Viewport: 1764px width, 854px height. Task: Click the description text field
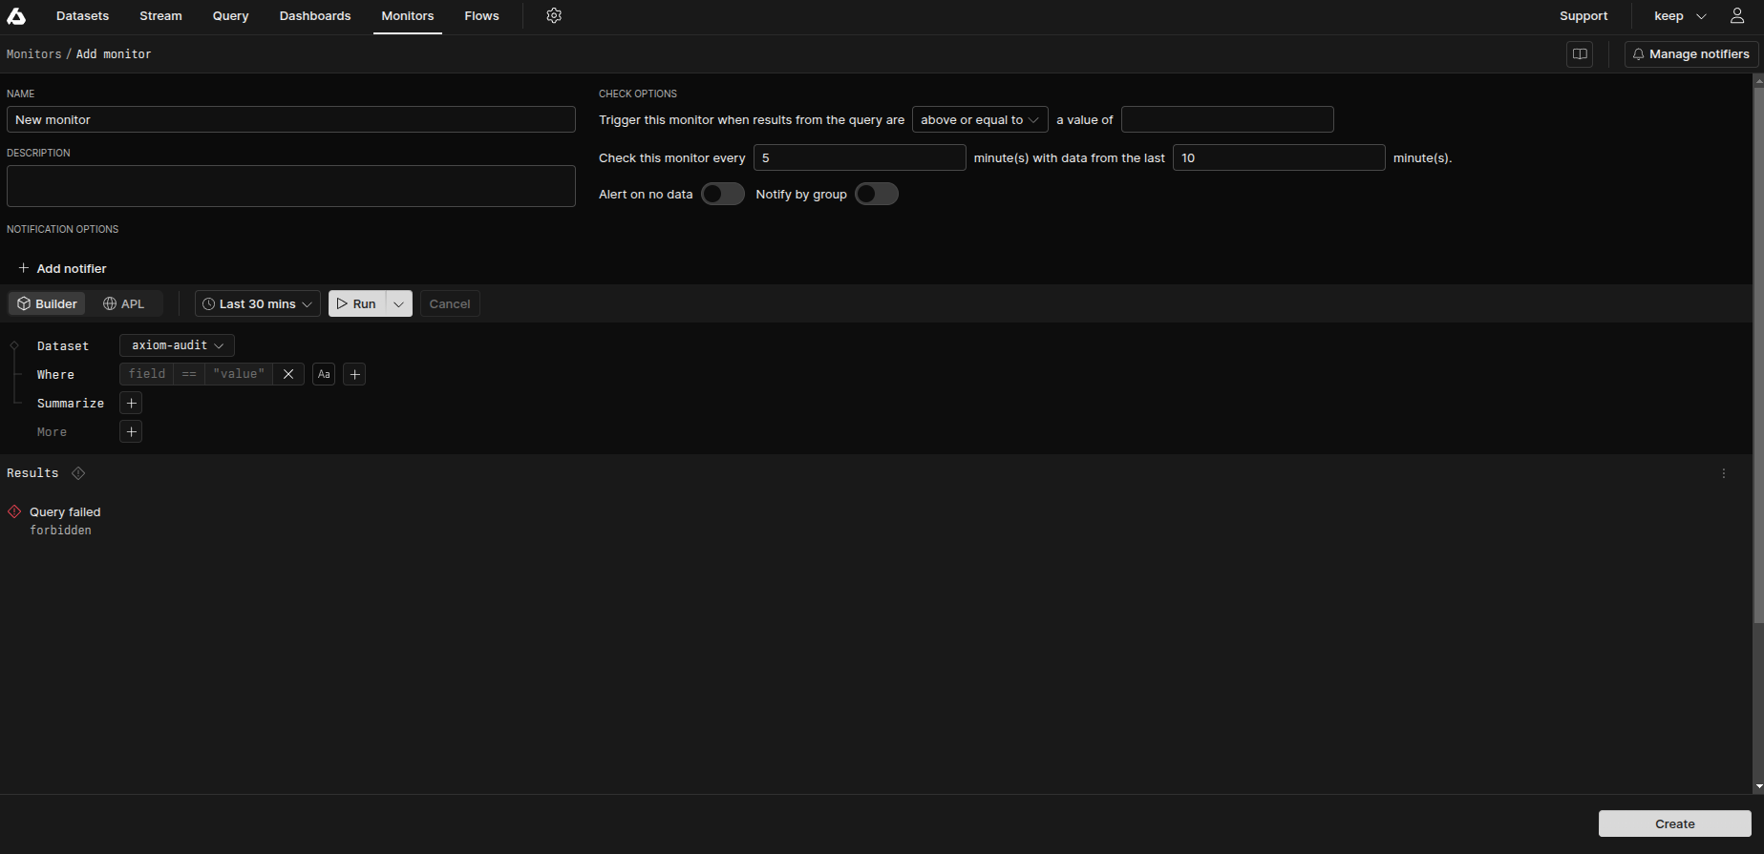(291, 186)
